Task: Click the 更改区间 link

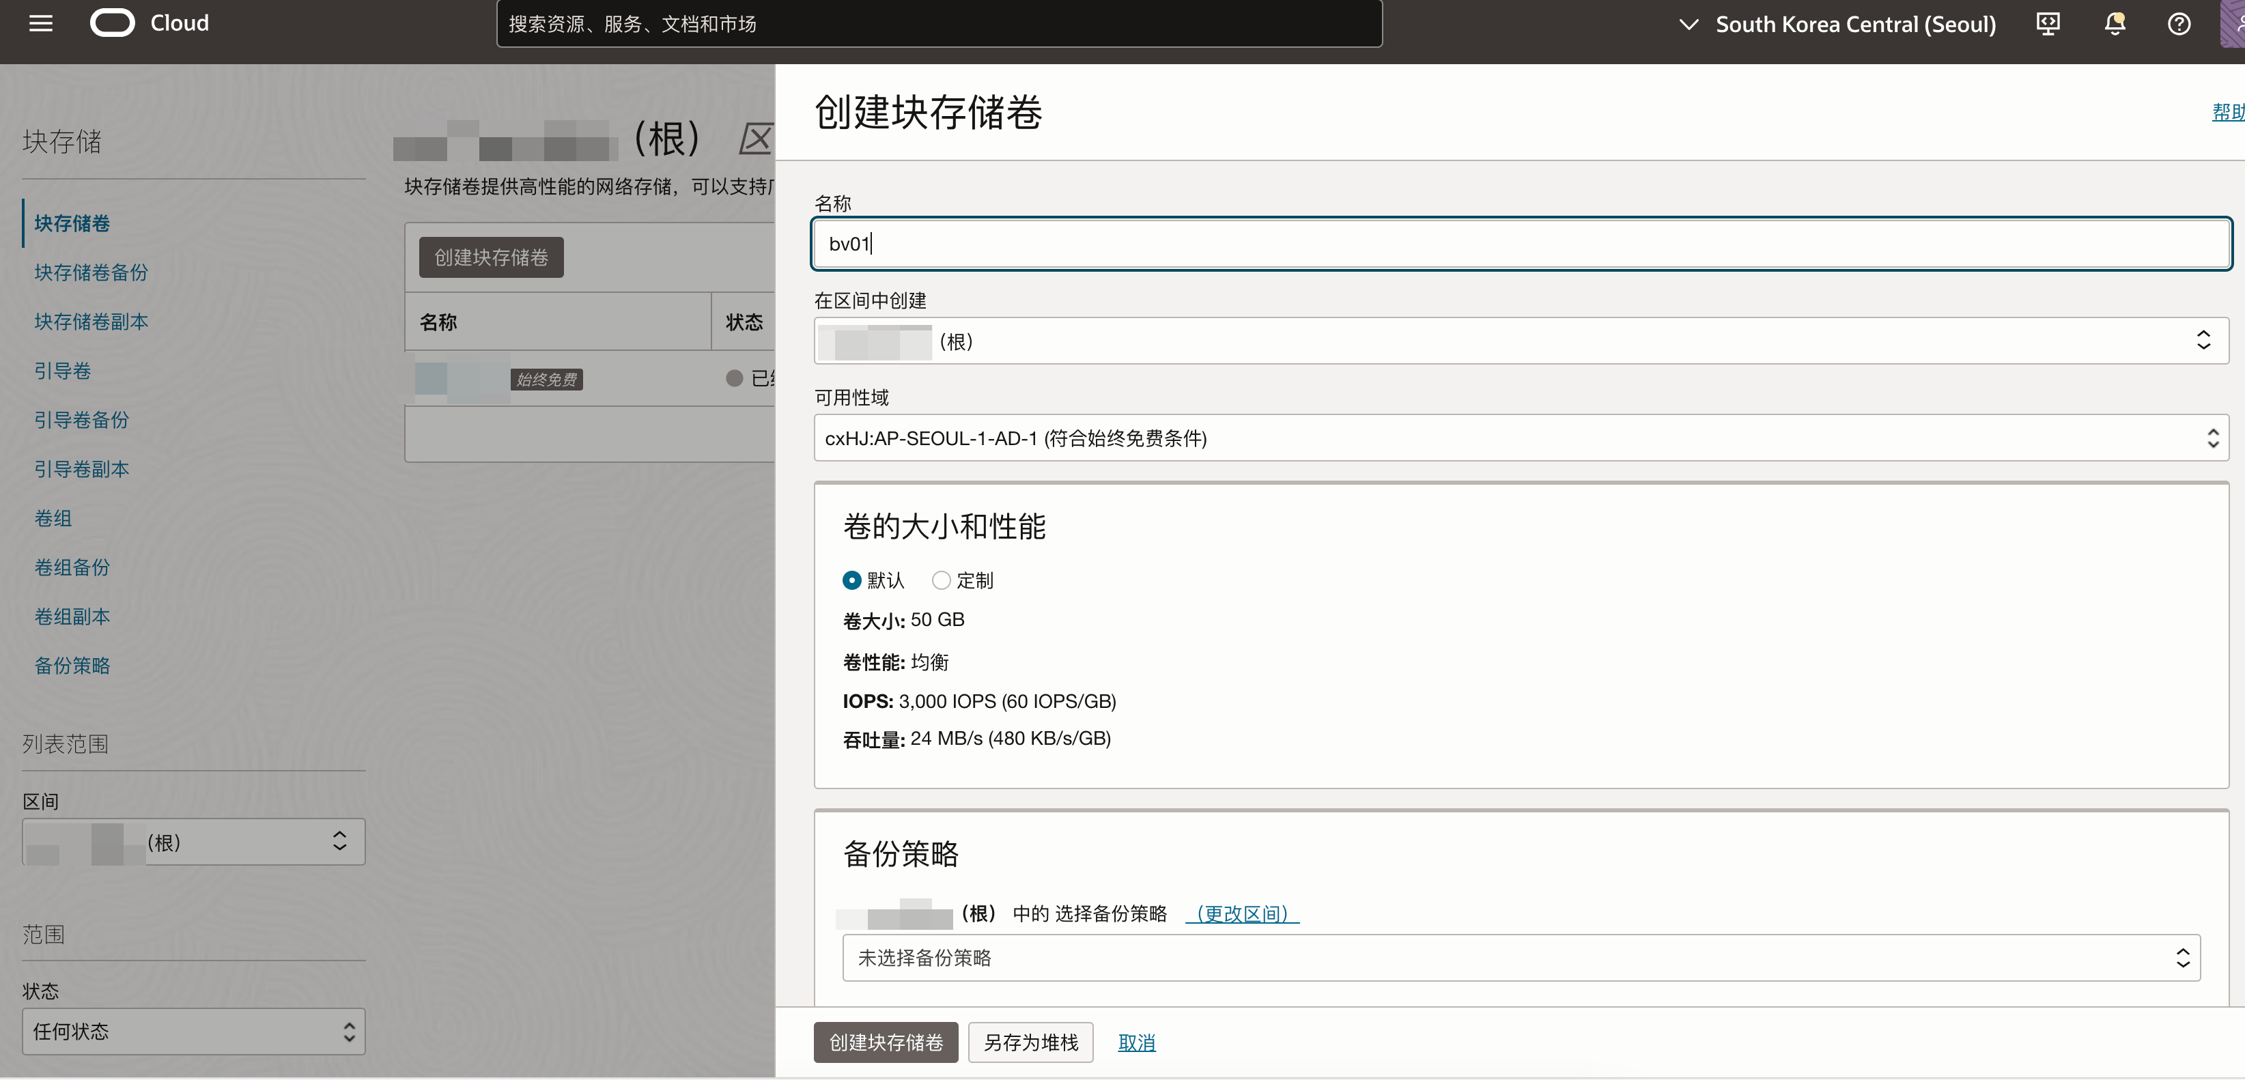Action: [x=1242, y=913]
